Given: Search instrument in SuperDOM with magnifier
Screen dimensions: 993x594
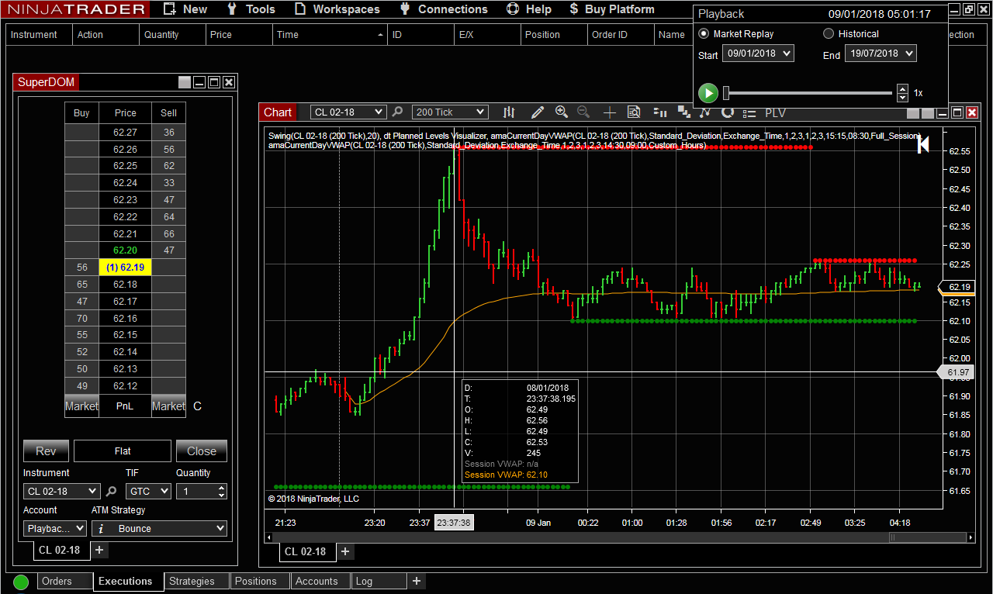Looking at the screenshot, I should pyautogui.click(x=112, y=491).
